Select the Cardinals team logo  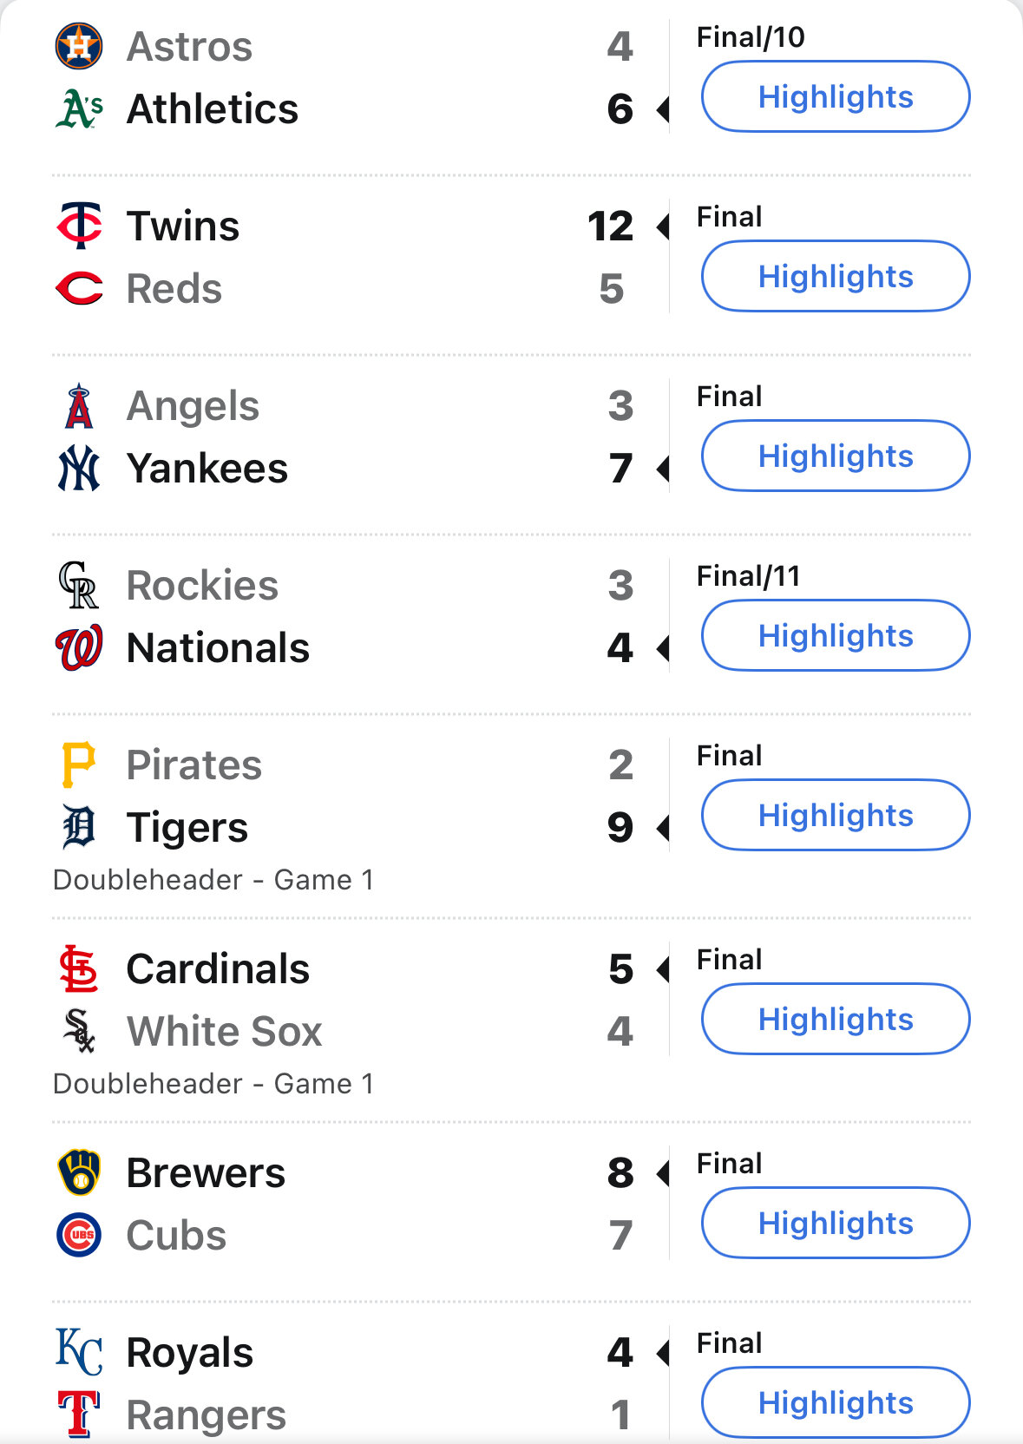click(79, 968)
